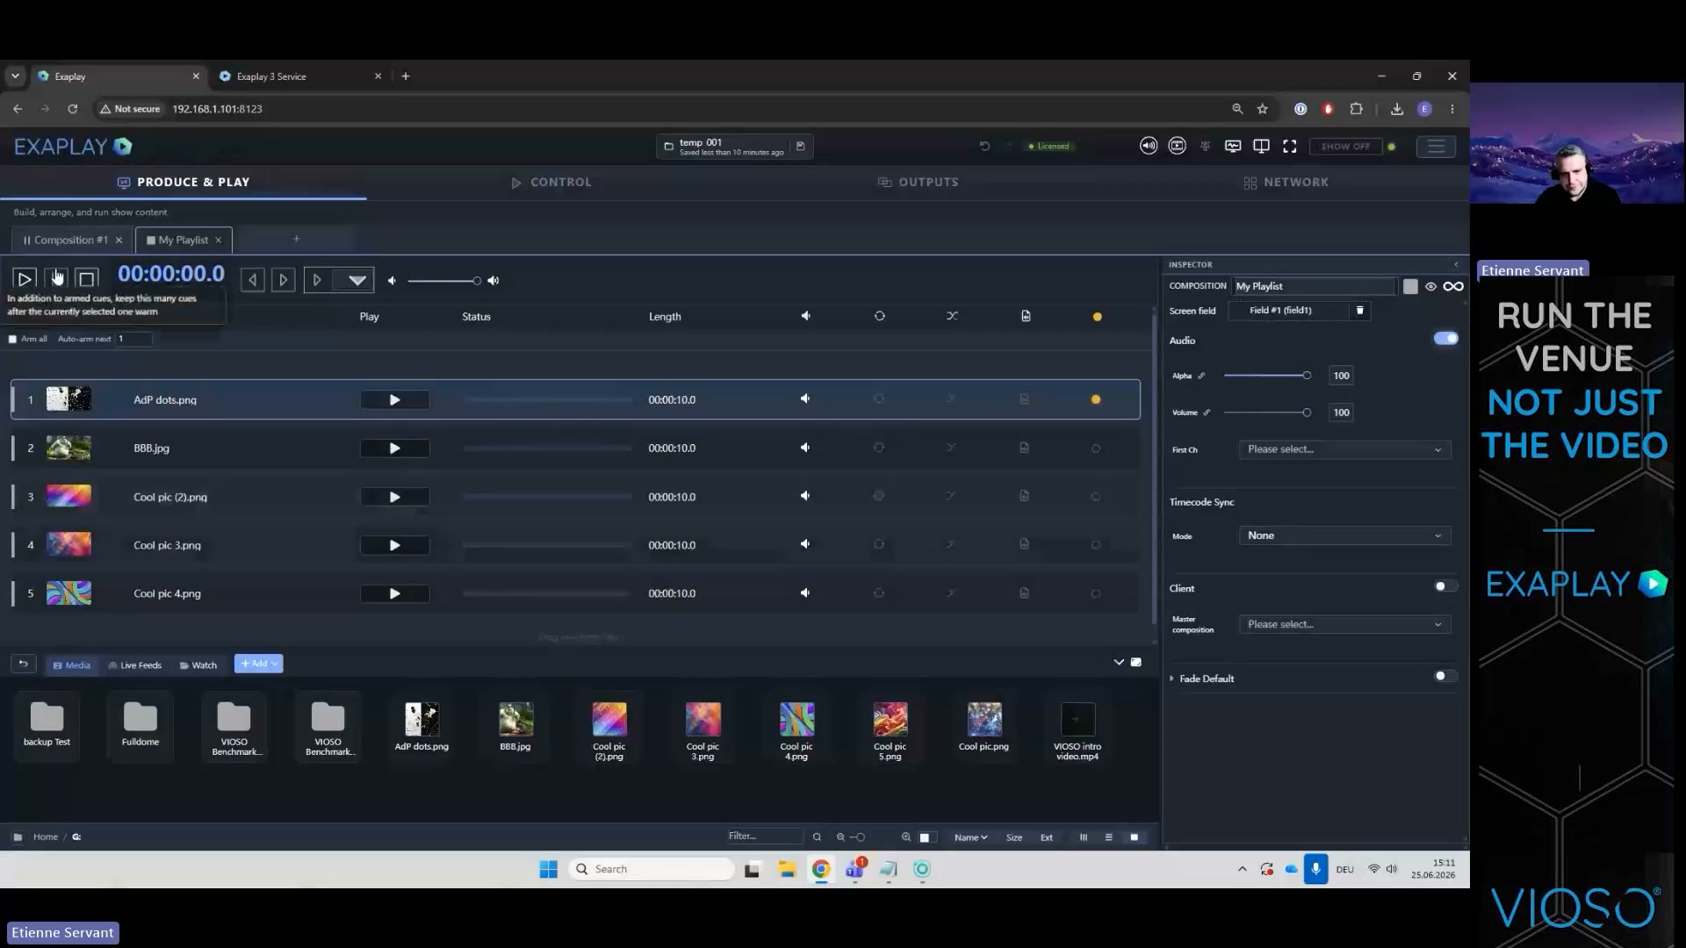Play the Cool pic (2).png cue
This screenshot has height=948, width=1686.
(395, 497)
